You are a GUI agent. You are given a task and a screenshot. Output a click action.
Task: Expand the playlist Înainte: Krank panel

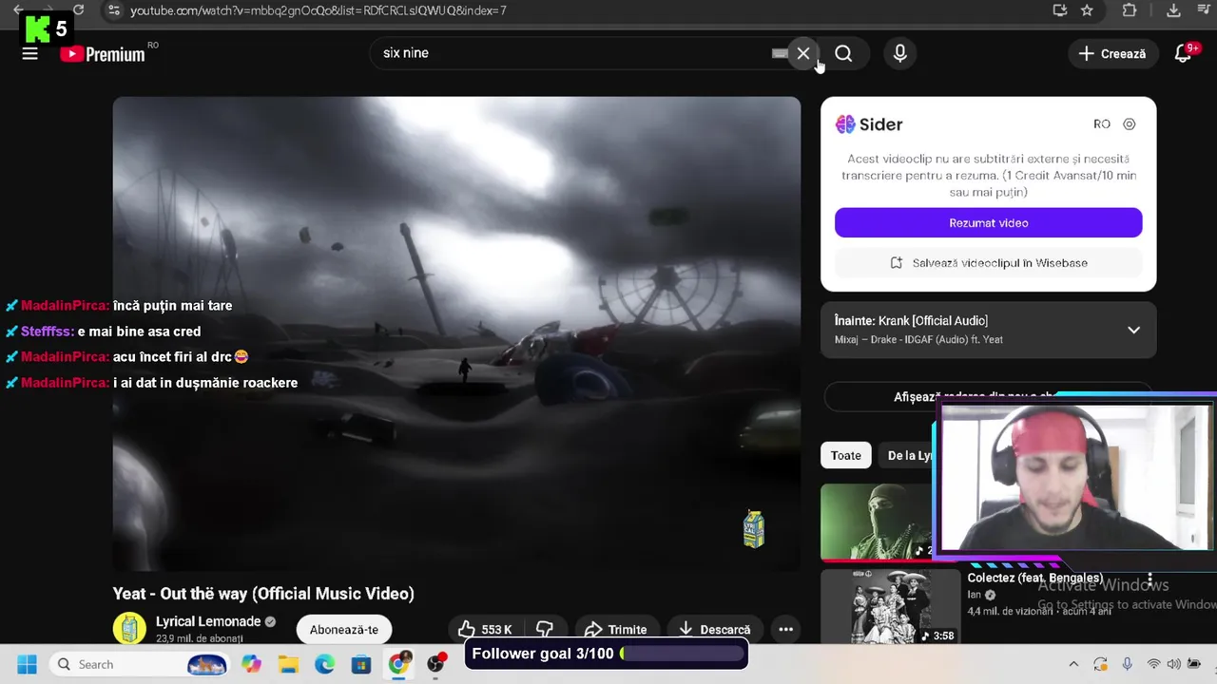click(1133, 330)
